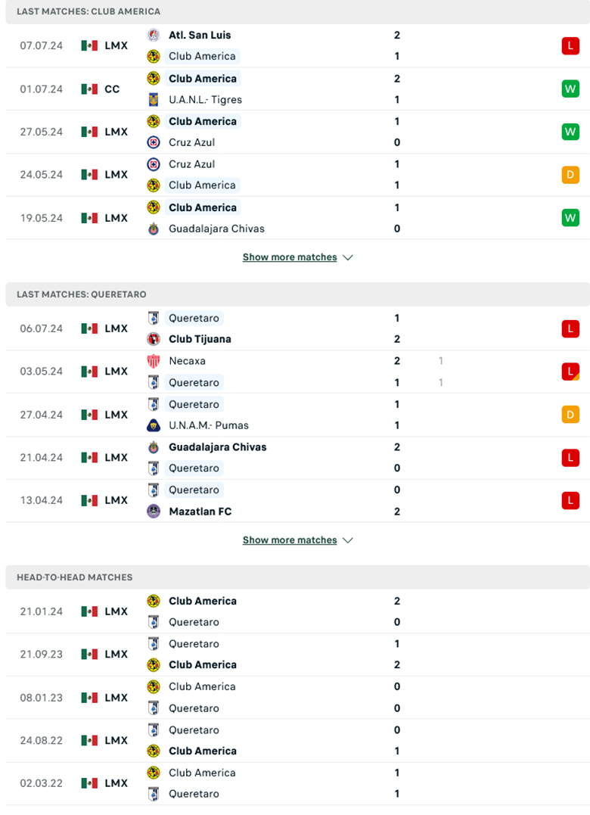Click the green W badge for 27.05.24

tap(570, 132)
